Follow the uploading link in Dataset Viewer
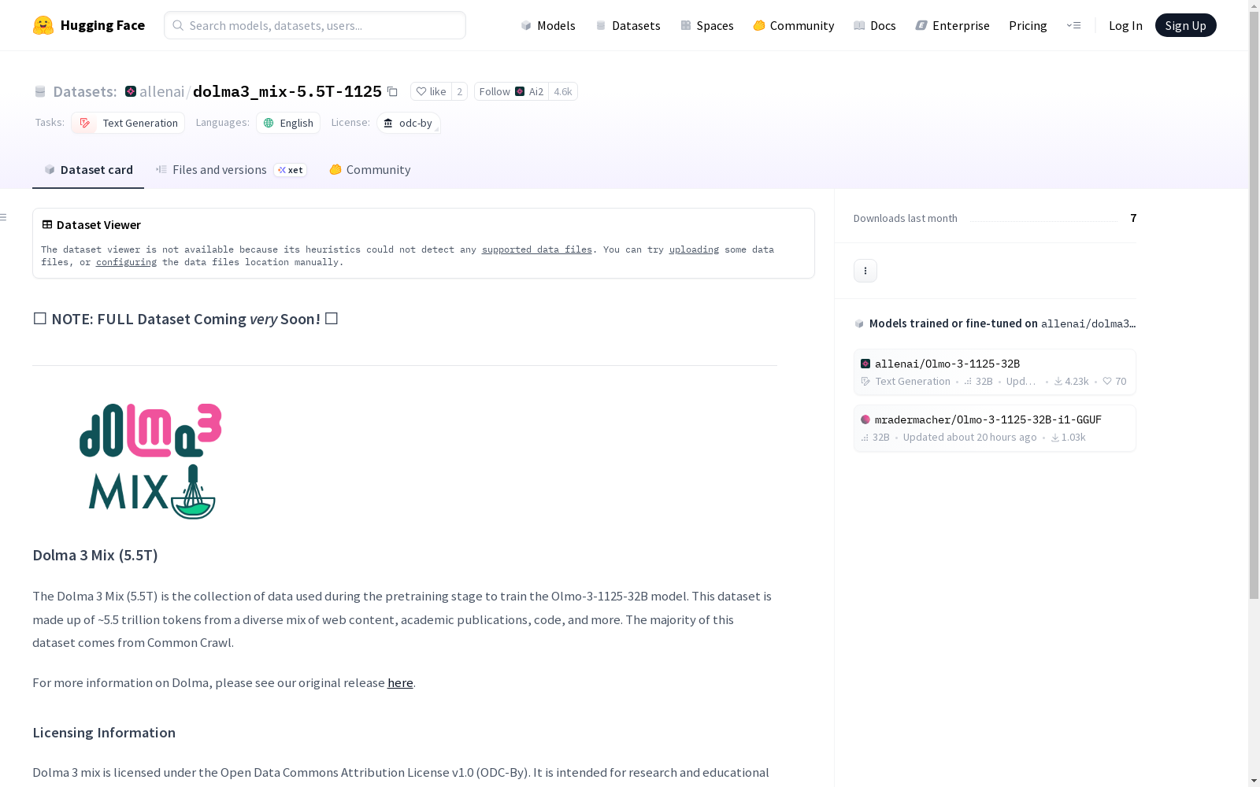The image size is (1260, 787). click(x=694, y=249)
